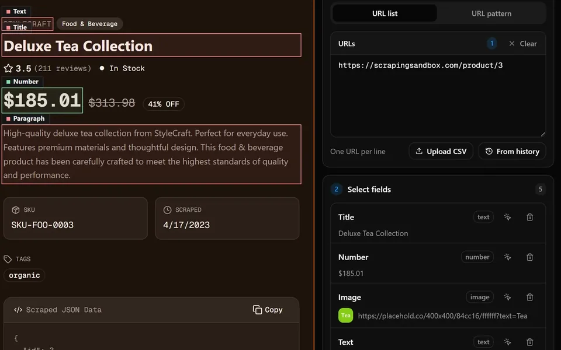Click the 41% OFF badge
This screenshot has height=350, width=561.
click(x=164, y=104)
